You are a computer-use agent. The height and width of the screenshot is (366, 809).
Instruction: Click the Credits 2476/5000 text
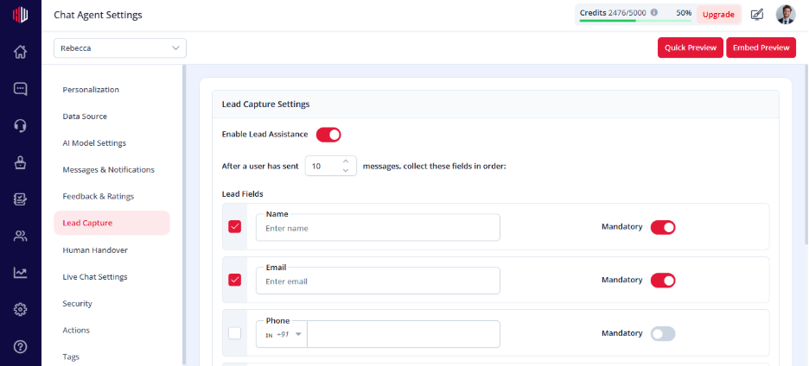coord(613,13)
